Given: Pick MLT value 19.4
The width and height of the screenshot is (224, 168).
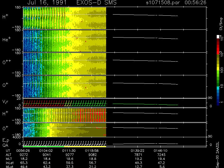Looking at the screenshot, I should (x=162, y=159).
